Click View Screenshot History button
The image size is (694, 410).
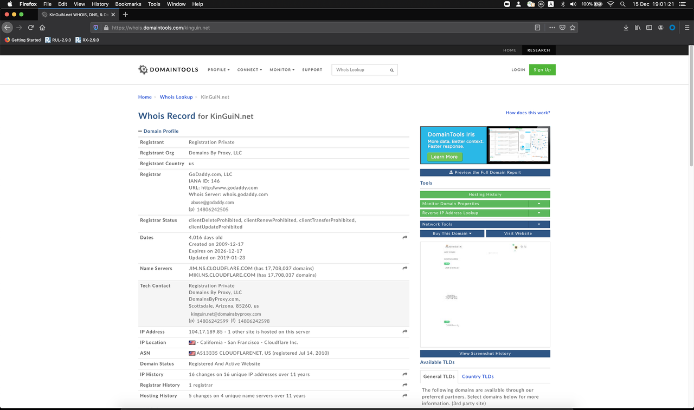(x=485, y=354)
